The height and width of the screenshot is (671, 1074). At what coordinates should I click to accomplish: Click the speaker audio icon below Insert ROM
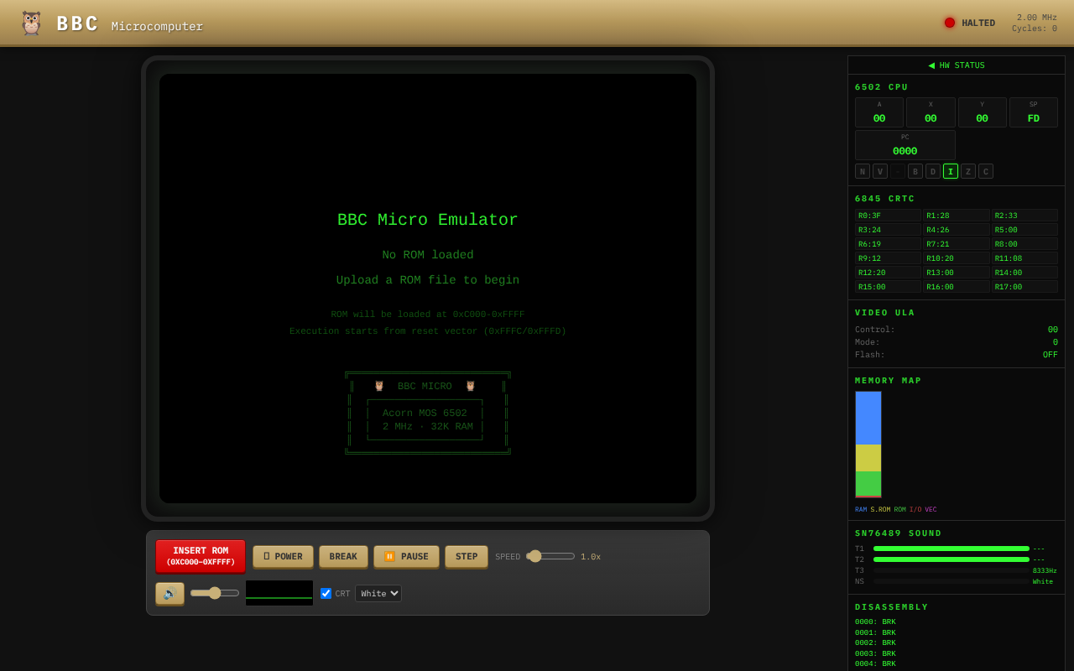point(169,593)
